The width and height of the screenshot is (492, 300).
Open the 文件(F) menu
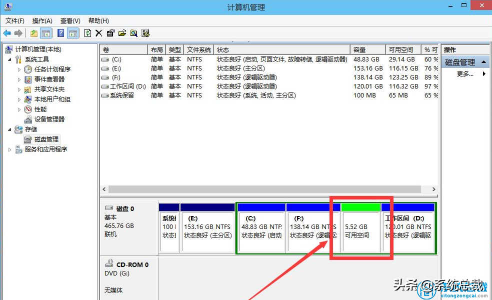(14, 20)
